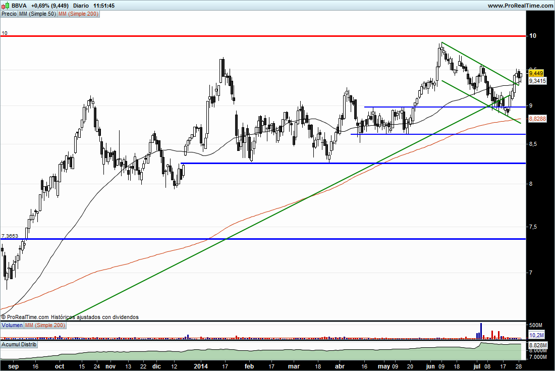Click the 7.000M axis value
The image size is (555, 371).
pos(538,357)
